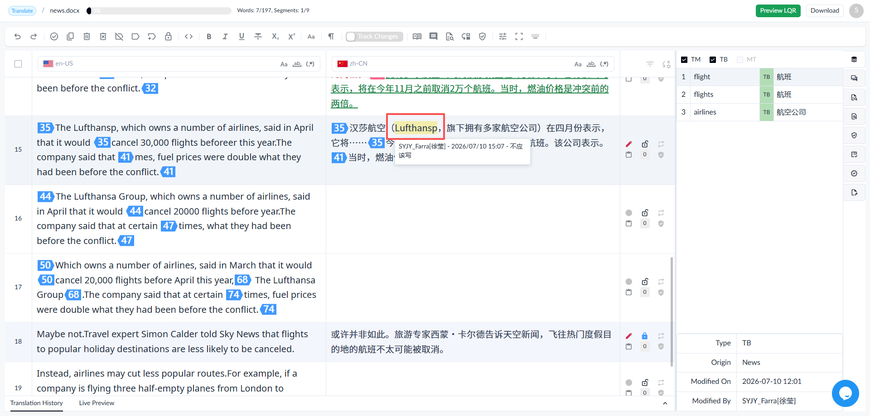Toggle Track Changes switch

tap(374, 37)
